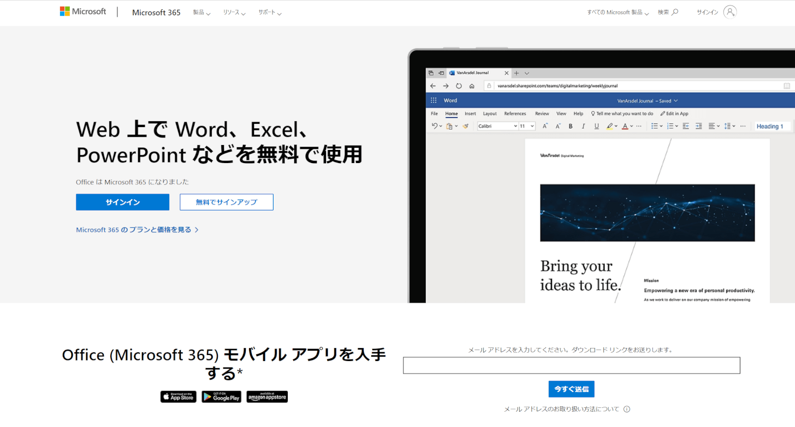The image size is (795, 427).
Task: Expand the サポート dropdown in the header
Action: click(x=270, y=13)
